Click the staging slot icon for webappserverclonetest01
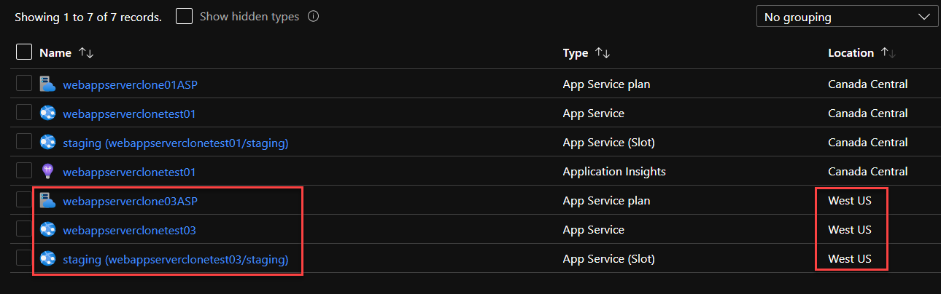The width and height of the screenshot is (941, 294). (x=48, y=142)
